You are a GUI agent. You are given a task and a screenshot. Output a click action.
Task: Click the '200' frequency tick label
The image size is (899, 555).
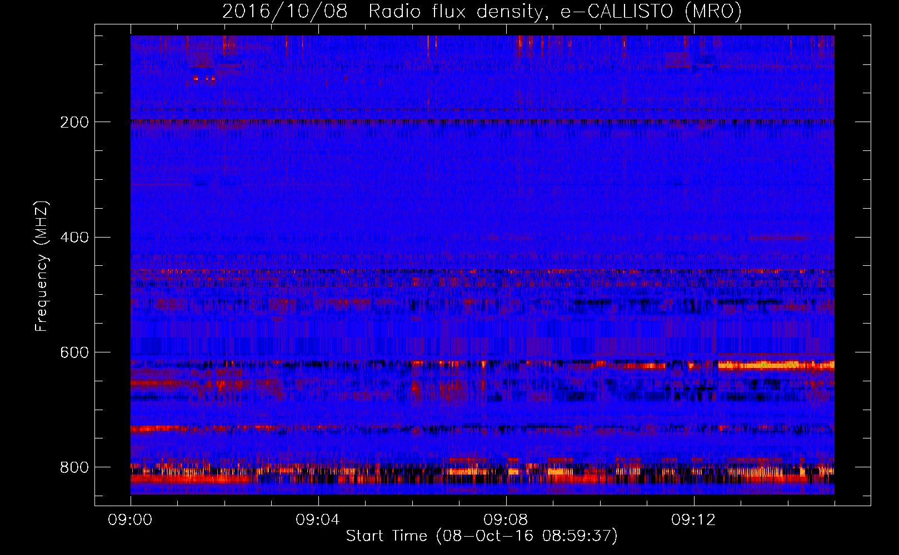click(74, 122)
